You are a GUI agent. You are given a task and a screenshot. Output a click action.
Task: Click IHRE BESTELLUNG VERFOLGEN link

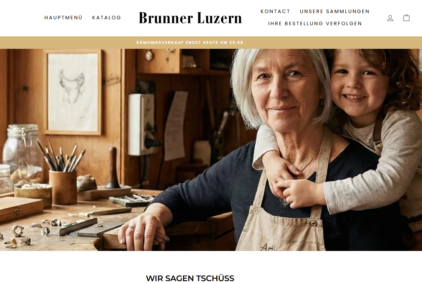coord(315,24)
